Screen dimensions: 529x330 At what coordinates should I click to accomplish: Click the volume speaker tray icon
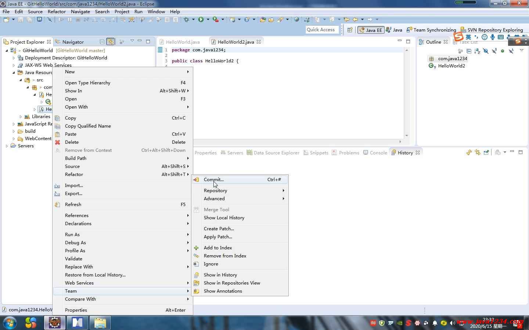click(x=452, y=323)
